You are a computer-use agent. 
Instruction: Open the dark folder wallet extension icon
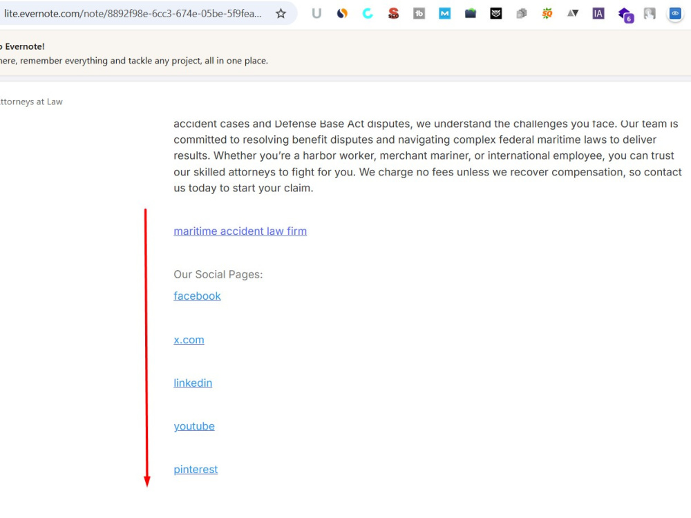coord(470,14)
